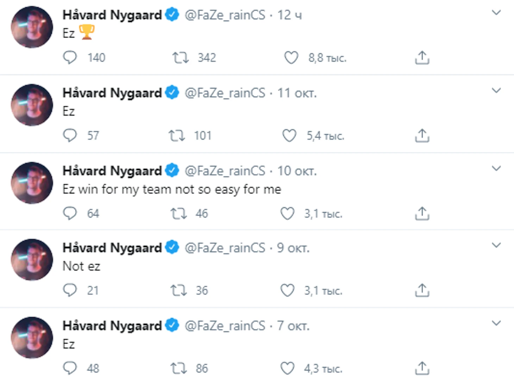
Task: Open the @FaZe_rainCS handle on the 9 окт. tweet
Action: (225, 248)
